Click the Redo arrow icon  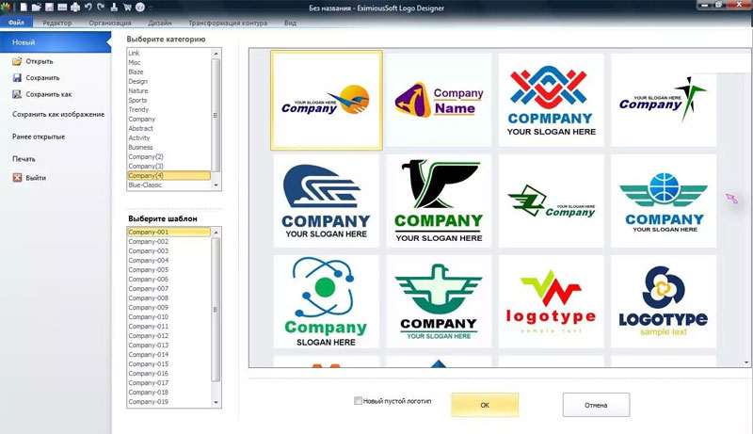click(x=101, y=7)
